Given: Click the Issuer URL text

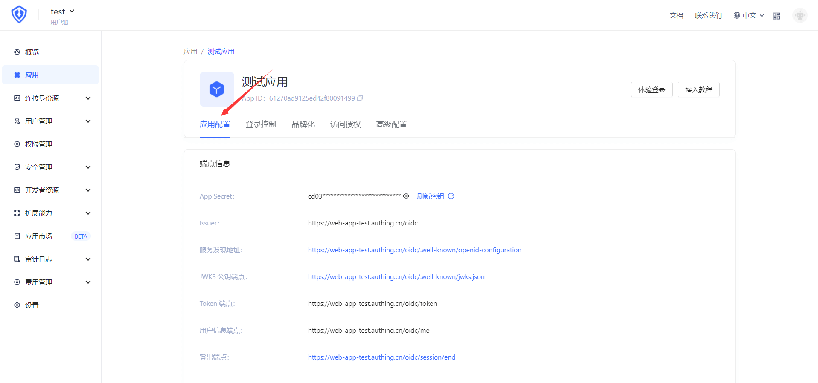Looking at the screenshot, I should pos(363,223).
